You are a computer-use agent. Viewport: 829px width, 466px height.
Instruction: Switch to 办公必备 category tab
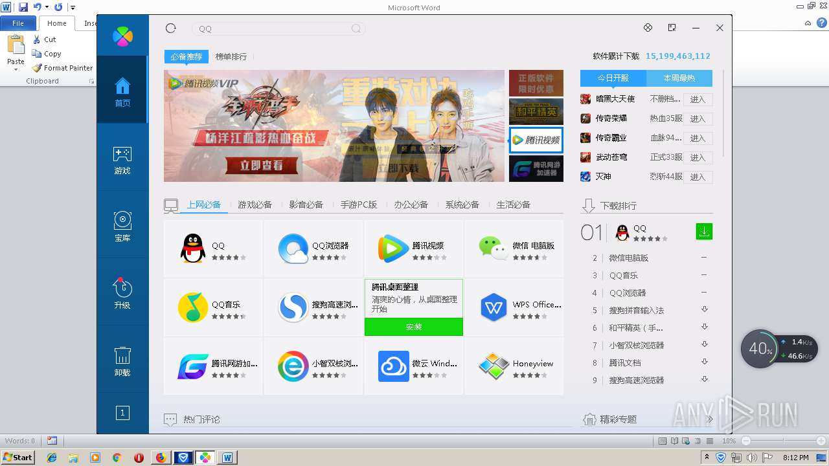[411, 205]
